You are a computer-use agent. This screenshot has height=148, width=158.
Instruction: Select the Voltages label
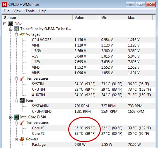[x=33, y=34]
